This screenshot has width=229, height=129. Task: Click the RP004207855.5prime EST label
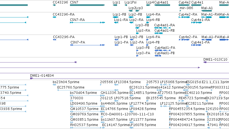click(187, 115)
